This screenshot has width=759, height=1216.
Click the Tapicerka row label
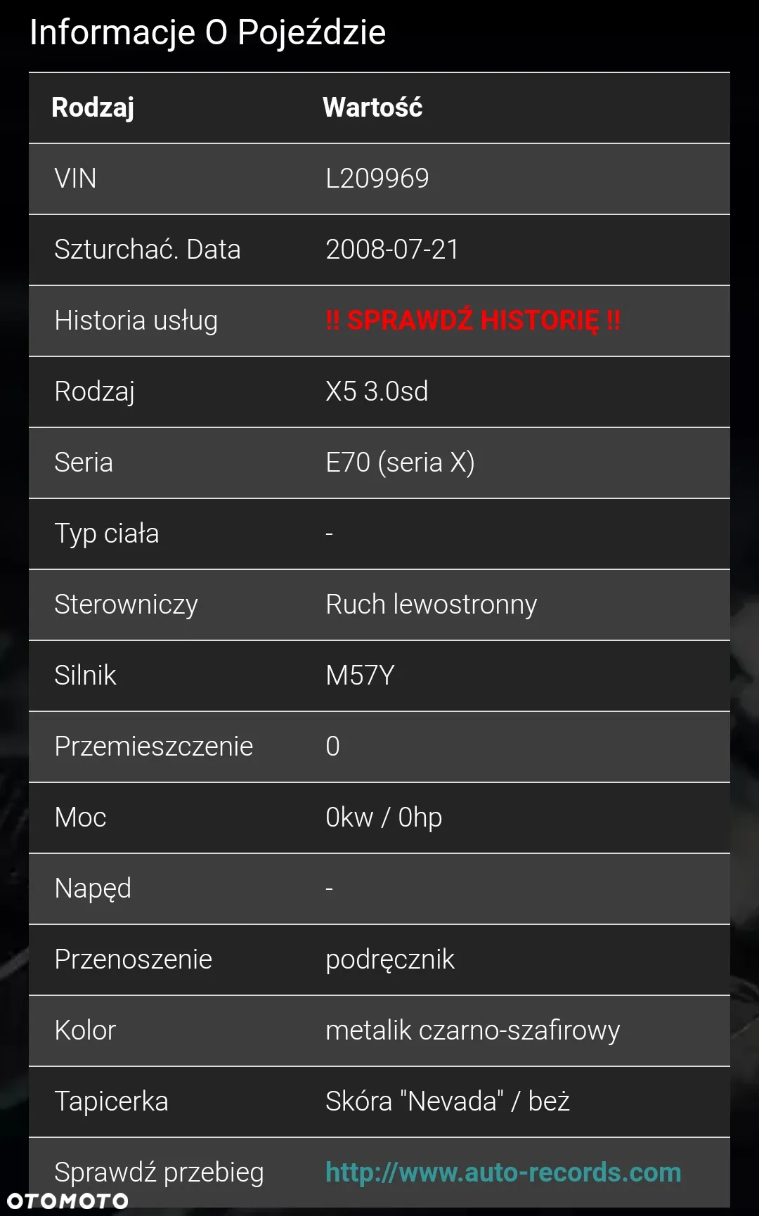(x=112, y=1101)
